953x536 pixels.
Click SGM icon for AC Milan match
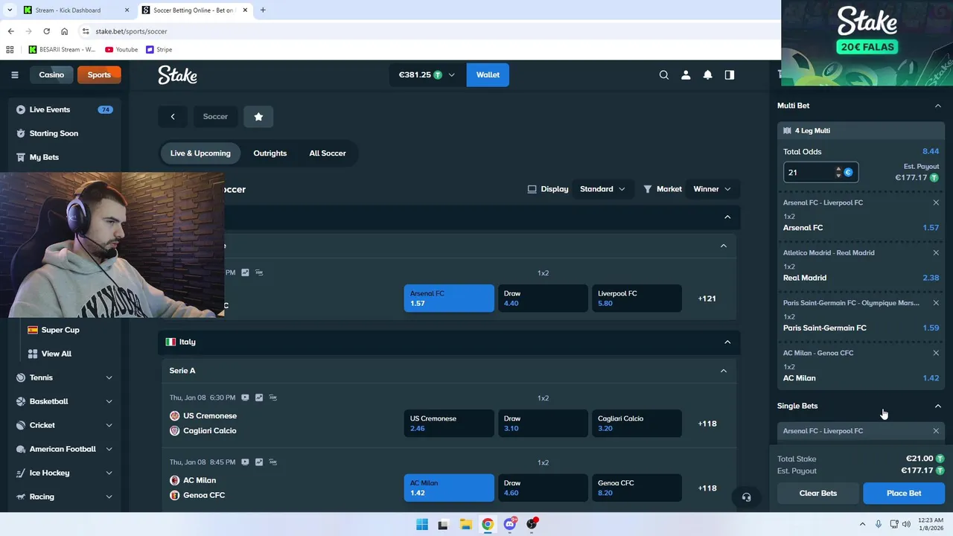pos(272,462)
